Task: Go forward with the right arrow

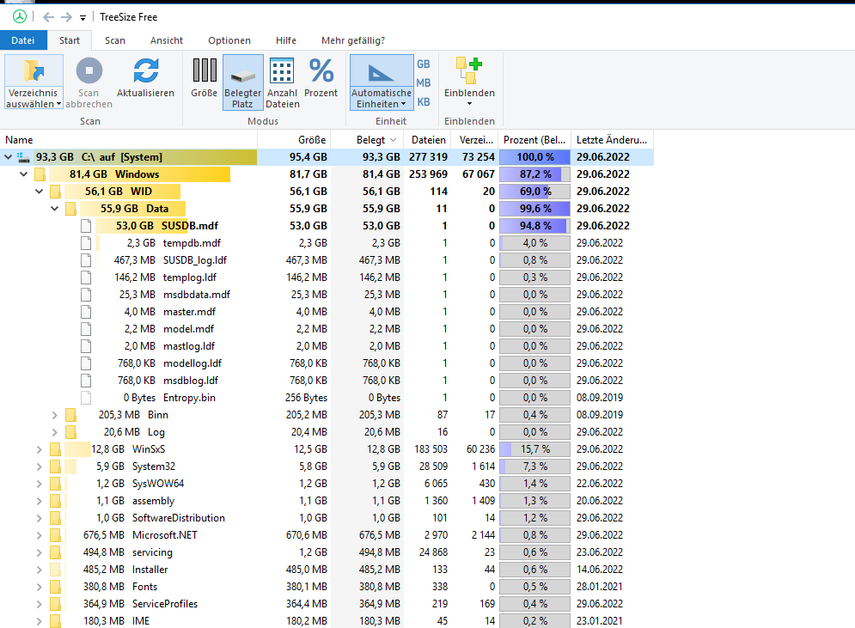Action: (x=66, y=17)
